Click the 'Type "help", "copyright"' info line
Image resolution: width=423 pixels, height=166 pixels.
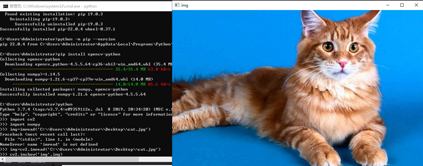pos(86,114)
